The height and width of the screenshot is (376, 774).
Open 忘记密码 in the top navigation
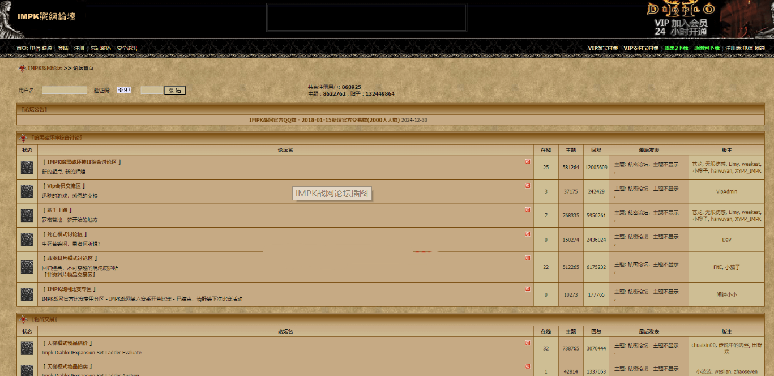pyautogui.click(x=101, y=48)
